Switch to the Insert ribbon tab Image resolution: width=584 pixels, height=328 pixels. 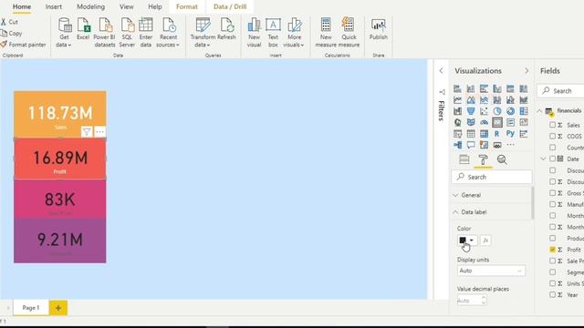pyautogui.click(x=54, y=6)
